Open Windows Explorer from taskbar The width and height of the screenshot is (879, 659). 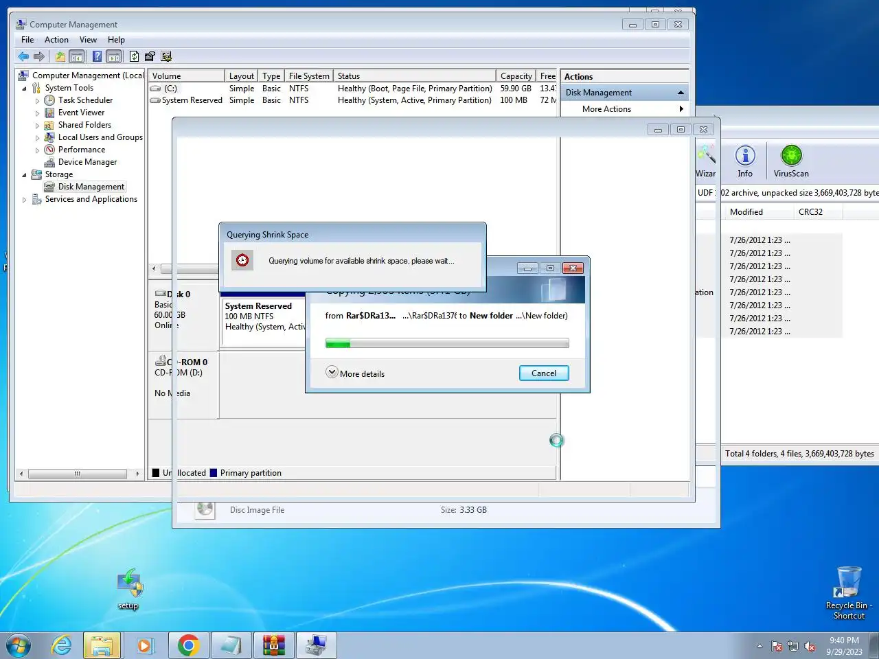pos(102,645)
